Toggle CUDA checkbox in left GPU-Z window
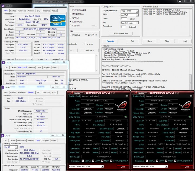The width and height of the screenshot is (195, 171). [93, 161]
